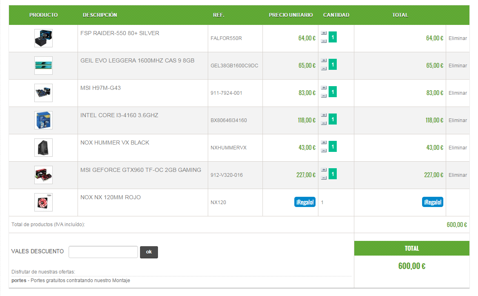
Task: Submit discount voucher with ok button
Action: pos(149,252)
